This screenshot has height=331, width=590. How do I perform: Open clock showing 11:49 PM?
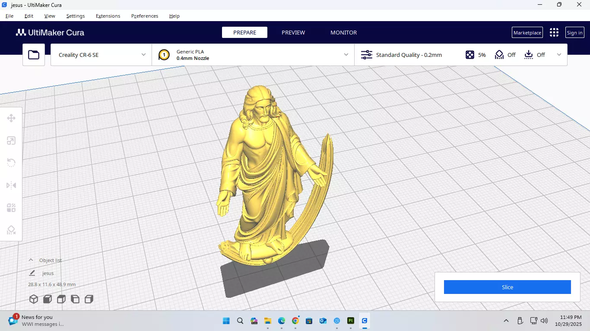tap(568, 321)
